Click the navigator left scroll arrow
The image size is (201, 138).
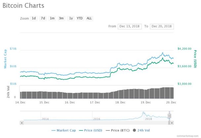point(22,123)
